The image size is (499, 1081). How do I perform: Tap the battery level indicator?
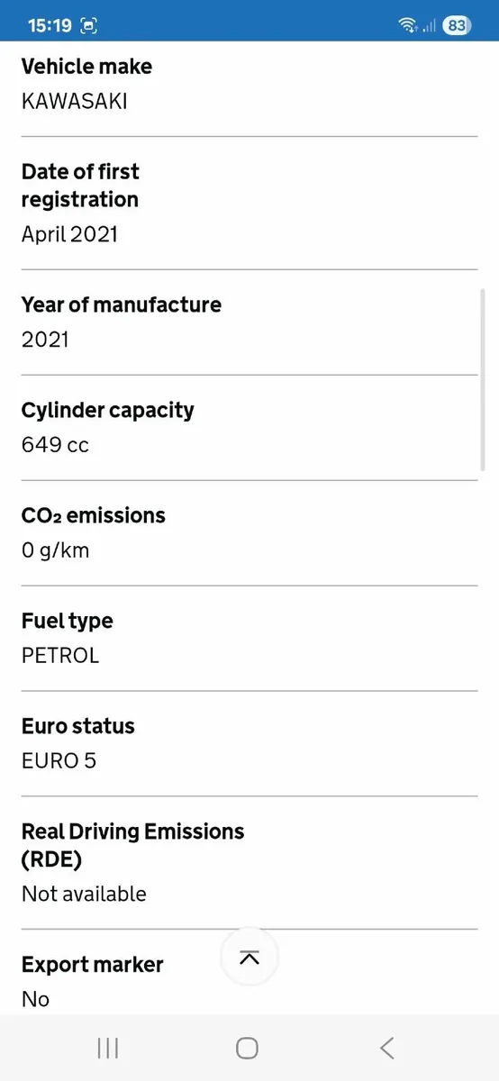[457, 25]
